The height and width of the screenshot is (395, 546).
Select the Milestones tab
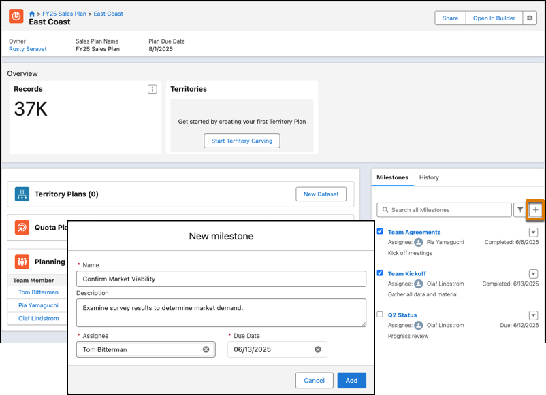tap(393, 177)
